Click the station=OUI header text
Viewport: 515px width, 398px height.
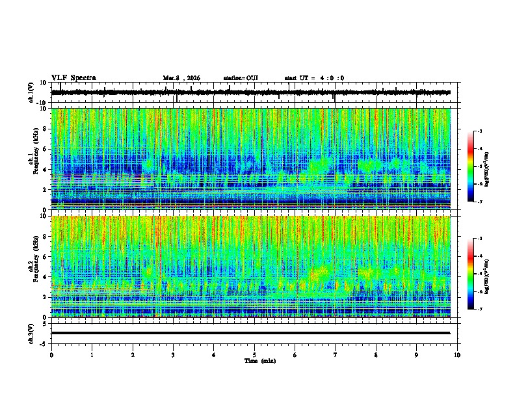tap(241, 78)
